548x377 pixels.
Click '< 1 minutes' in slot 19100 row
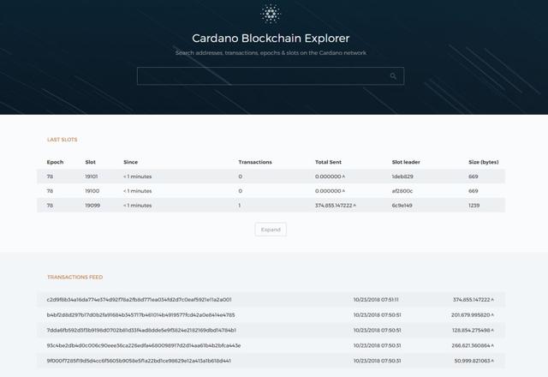click(137, 191)
